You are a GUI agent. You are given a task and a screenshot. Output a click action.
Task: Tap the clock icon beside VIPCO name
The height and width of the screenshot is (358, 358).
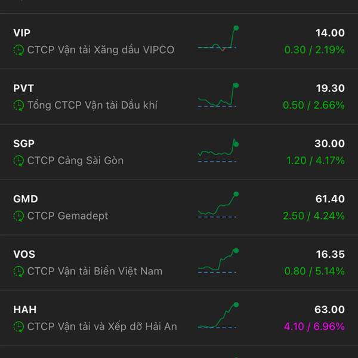click(18, 50)
